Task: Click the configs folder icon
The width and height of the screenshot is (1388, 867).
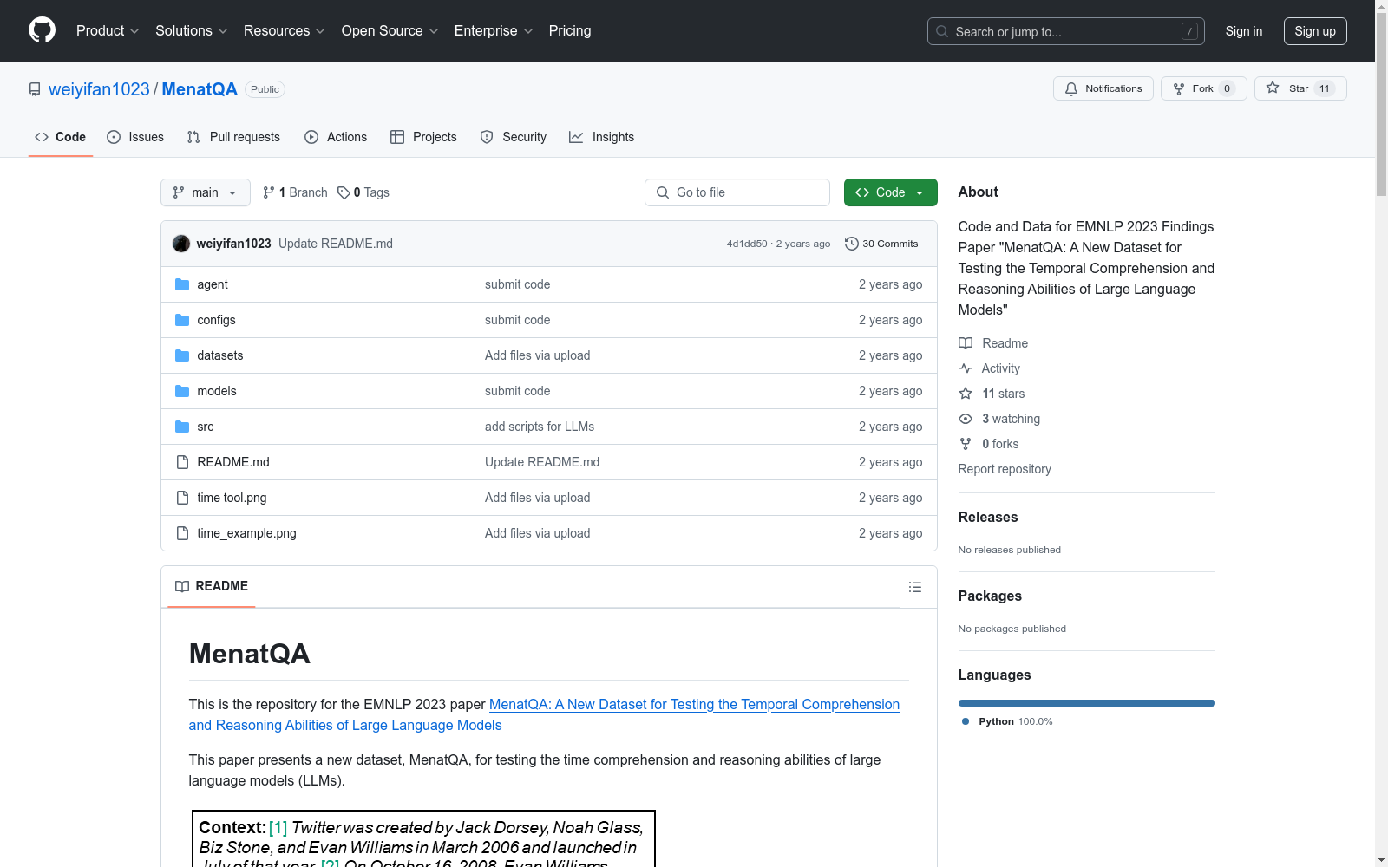Action: click(x=182, y=320)
